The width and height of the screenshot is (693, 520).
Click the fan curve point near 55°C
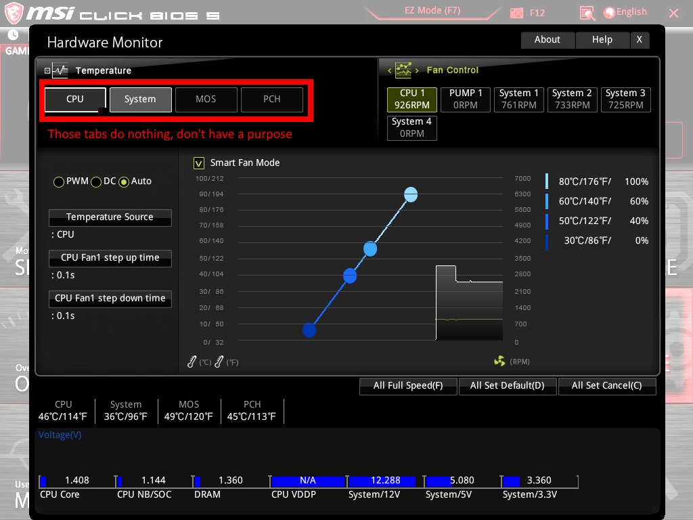coord(370,249)
